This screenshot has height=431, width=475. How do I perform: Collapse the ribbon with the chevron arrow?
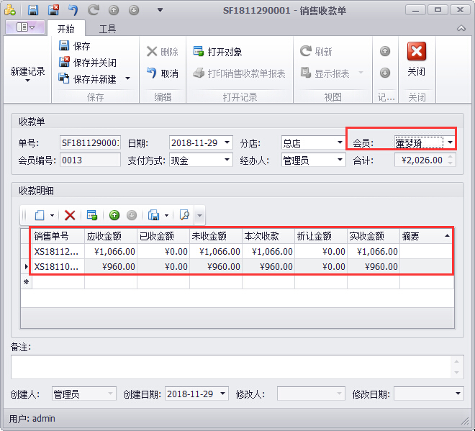click(461, 29)
